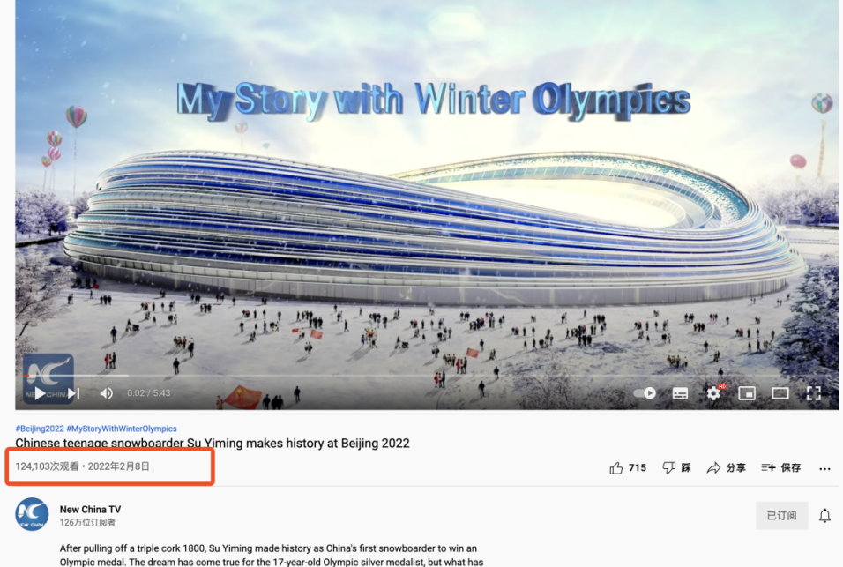843x567 pixels.
Task: Toggle subtitles captions button
Action: pyautogui.click(x=680, y=393)
